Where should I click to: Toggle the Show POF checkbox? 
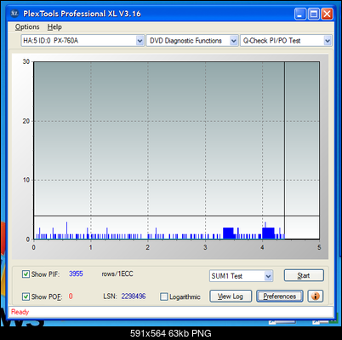coord(26,297)
